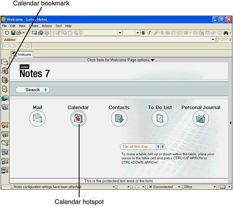The image size is (233, 206).
Task: Click inside the Address input field
Action: click(x=113, y=40)
